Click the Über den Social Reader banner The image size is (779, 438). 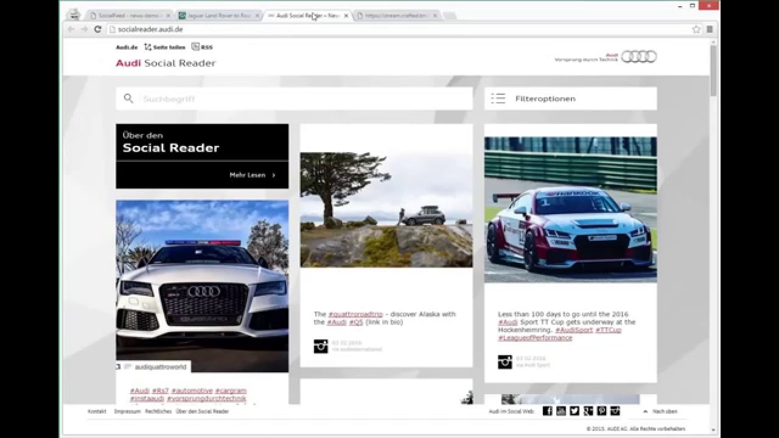(x=202, y=156)
